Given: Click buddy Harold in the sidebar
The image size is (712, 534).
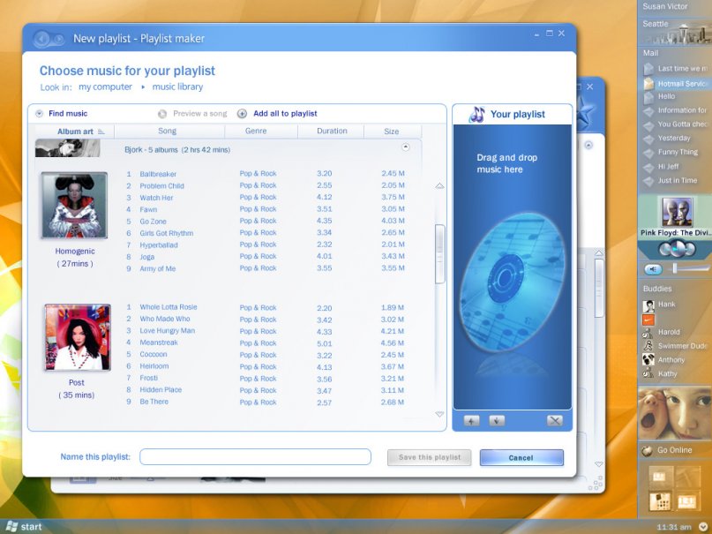Looking at the screenshot, I should pos(669,332).
